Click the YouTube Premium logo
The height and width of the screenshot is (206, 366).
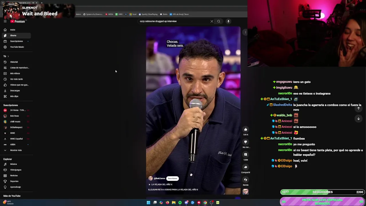click(x=18, y=21)
